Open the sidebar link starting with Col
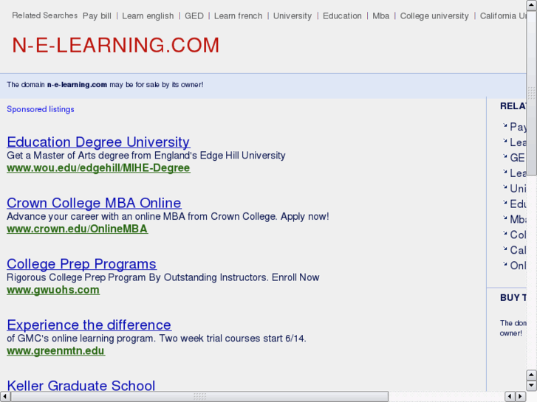The width and height of the screenshot is (537, 402). click(x=518, y=235)
